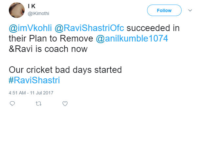Click the word "their" in the tweet
Screen dimensions: 197x147
click(18, 39)
